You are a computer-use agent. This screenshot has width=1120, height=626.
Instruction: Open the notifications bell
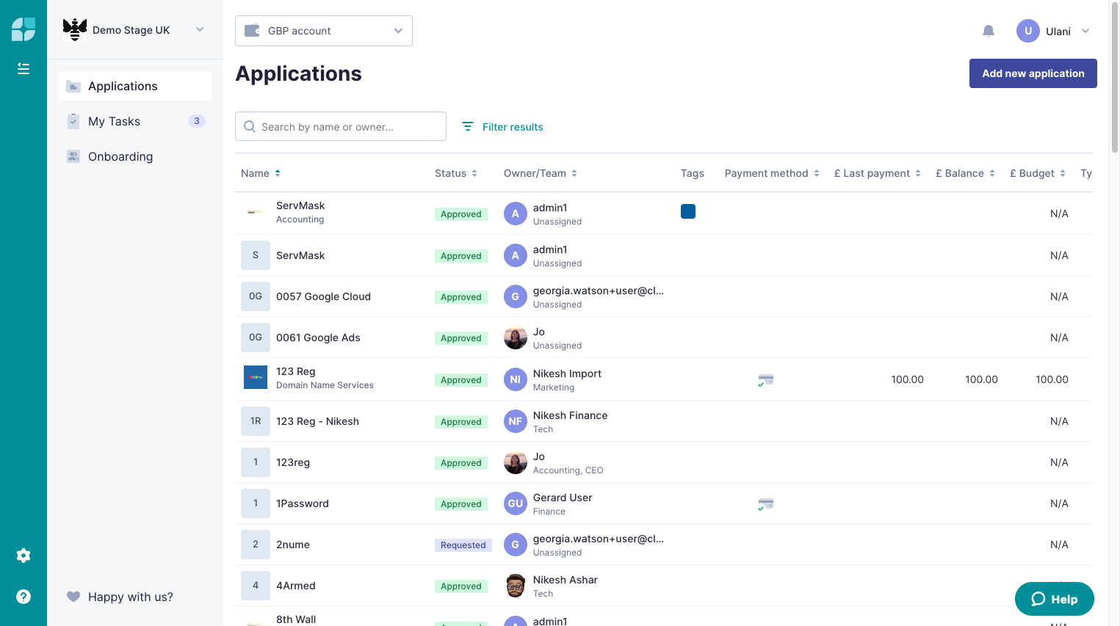(x=989, y=31)
